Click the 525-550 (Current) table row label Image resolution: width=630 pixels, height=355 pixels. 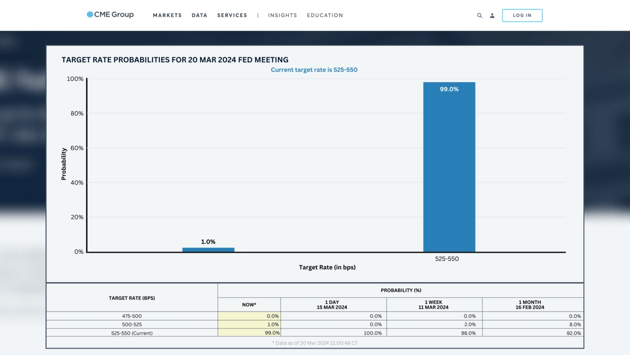point(132,333)
